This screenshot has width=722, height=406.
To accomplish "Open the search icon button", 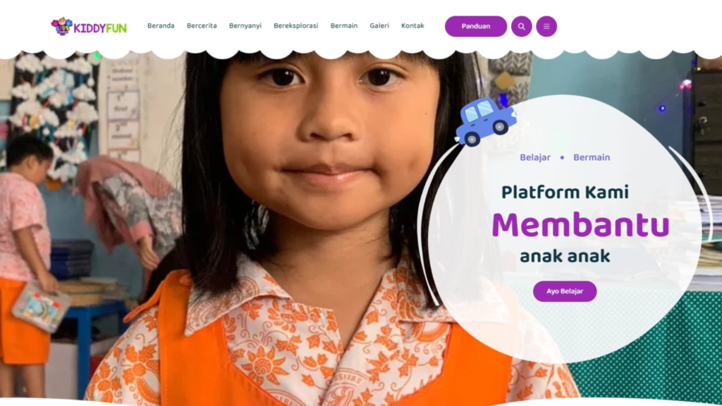I will click(521, 26).
